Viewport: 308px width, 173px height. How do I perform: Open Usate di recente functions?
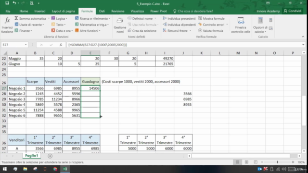[x=29, y=25]
